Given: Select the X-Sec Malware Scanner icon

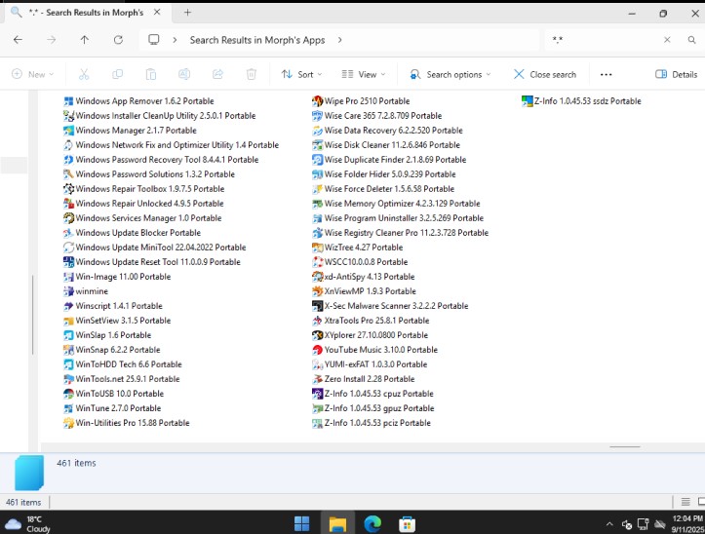Looking at the screenshot, I should click(x=318, y=306).
